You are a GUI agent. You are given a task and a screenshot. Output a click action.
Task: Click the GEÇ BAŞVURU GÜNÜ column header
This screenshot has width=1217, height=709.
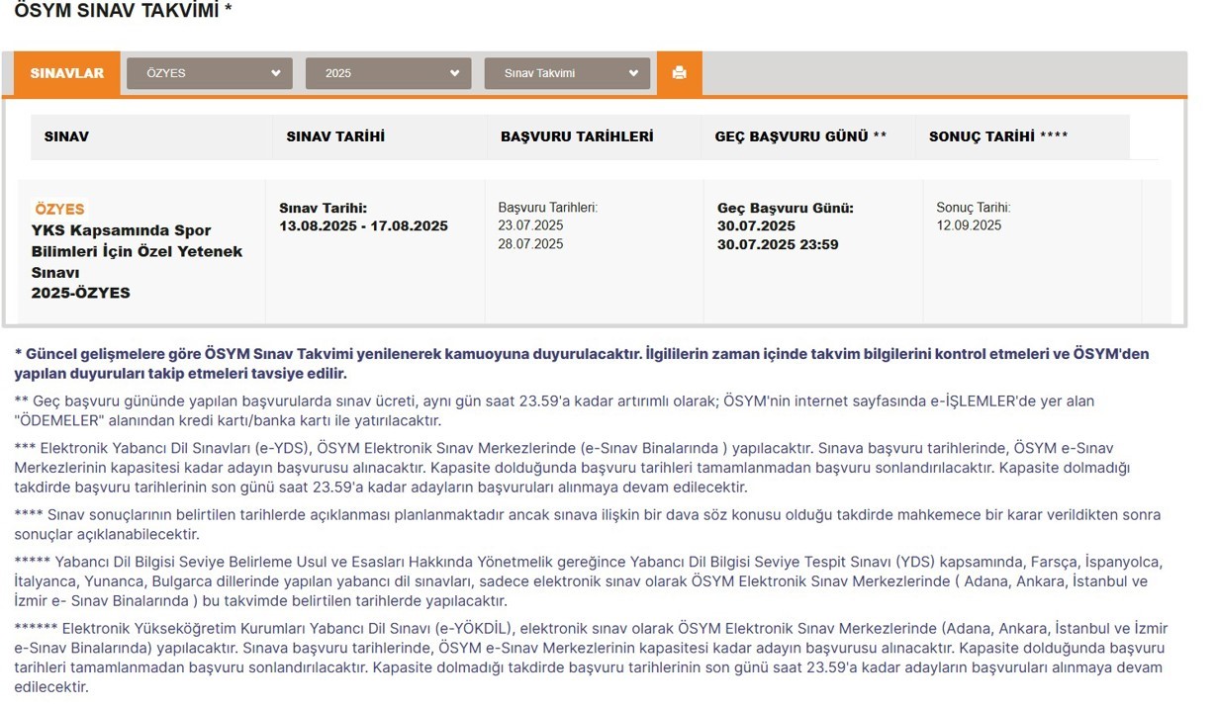tap(800, 136)
